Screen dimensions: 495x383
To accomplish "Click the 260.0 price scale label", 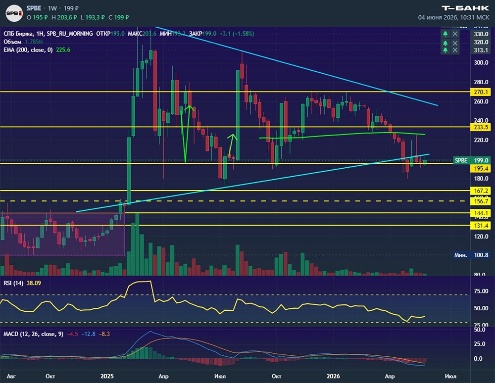I will (x=481, y=101).
